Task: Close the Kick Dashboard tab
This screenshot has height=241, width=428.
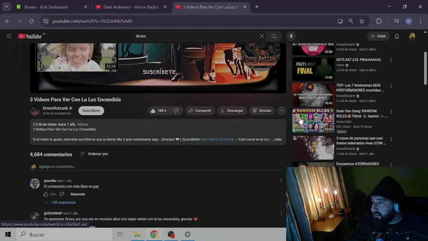Action: tap(86, 7)
